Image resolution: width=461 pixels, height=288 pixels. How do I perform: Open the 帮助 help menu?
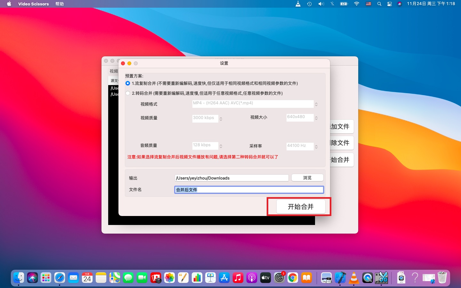pyautogui.click(x=60, y=4)
